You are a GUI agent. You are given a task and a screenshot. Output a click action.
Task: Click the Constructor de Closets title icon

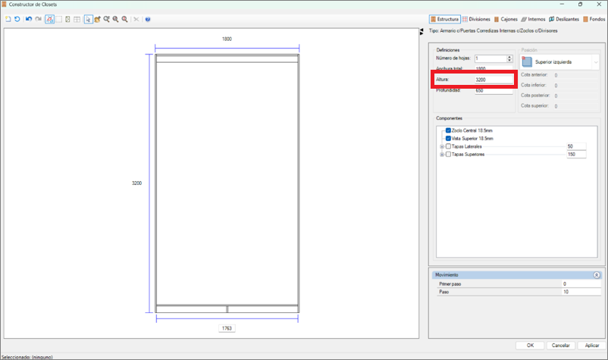click(x=4, y=5)
